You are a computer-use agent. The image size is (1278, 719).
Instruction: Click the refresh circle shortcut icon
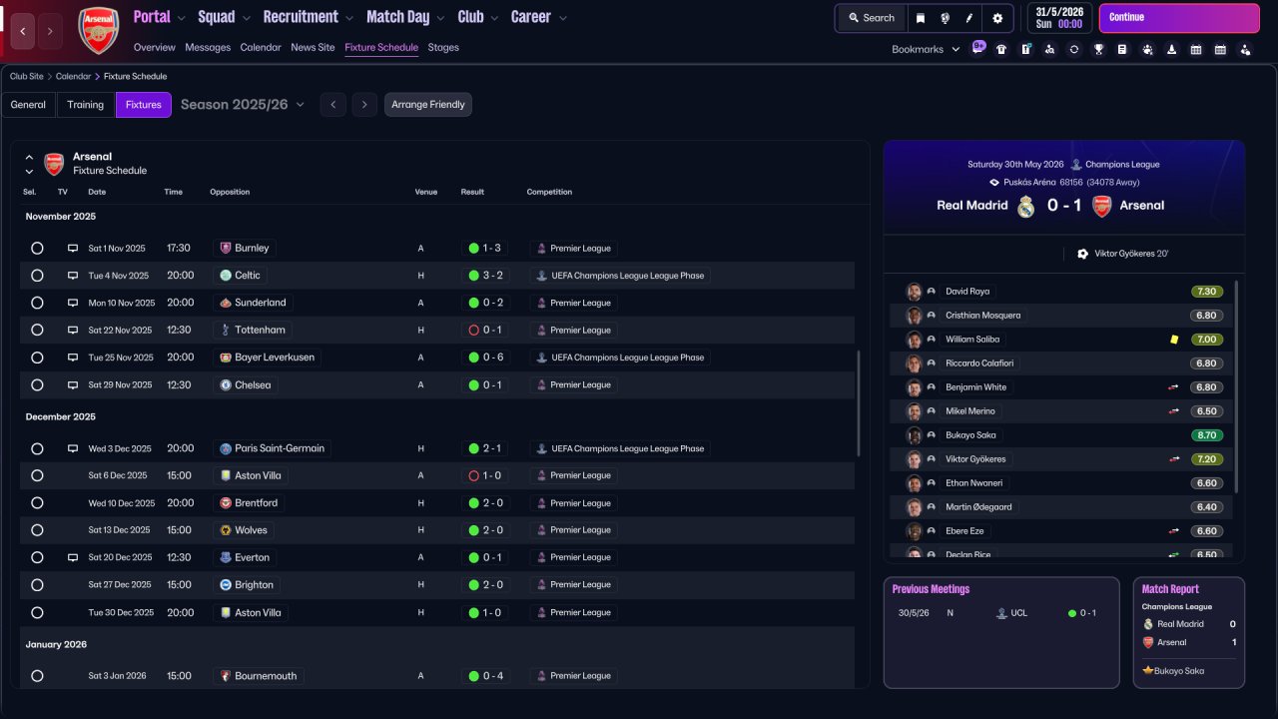1074,49
